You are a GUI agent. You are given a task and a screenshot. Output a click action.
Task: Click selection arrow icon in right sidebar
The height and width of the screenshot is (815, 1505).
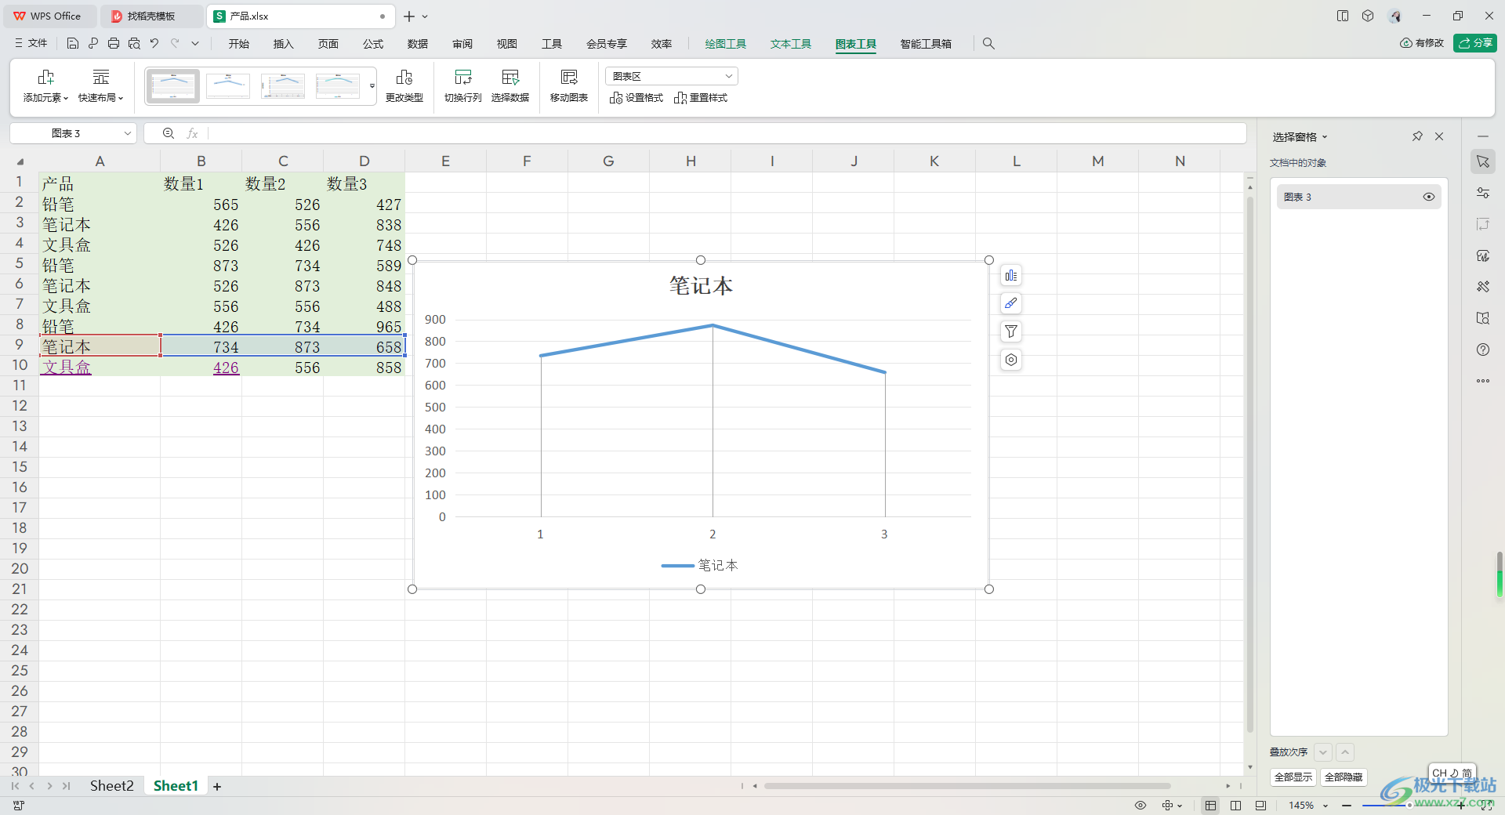1483,161
